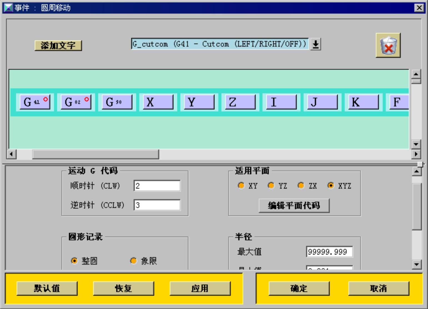This screenshot has width=428, height=309.
Task: Select the G02 word block
Action: (76, 102)
